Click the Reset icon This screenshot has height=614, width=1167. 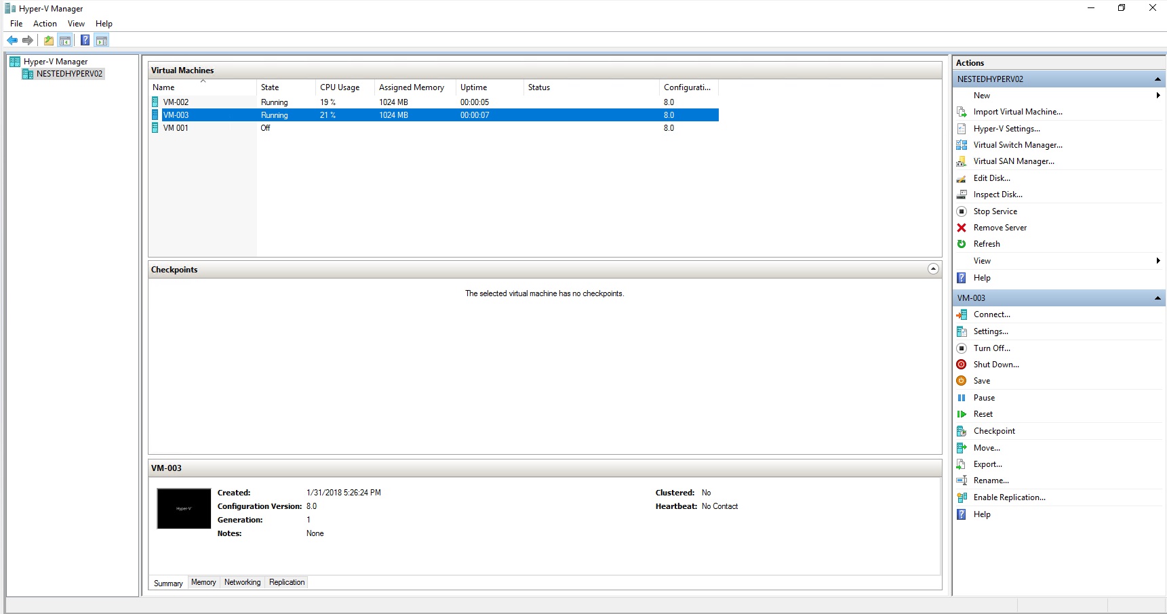click(962, 414)
